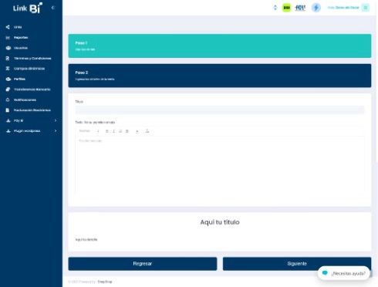Viewport: 378px width, 287px height.
Task: Collapse the sidebar with the double-chevron icon
Action: (x=53, y=8)
